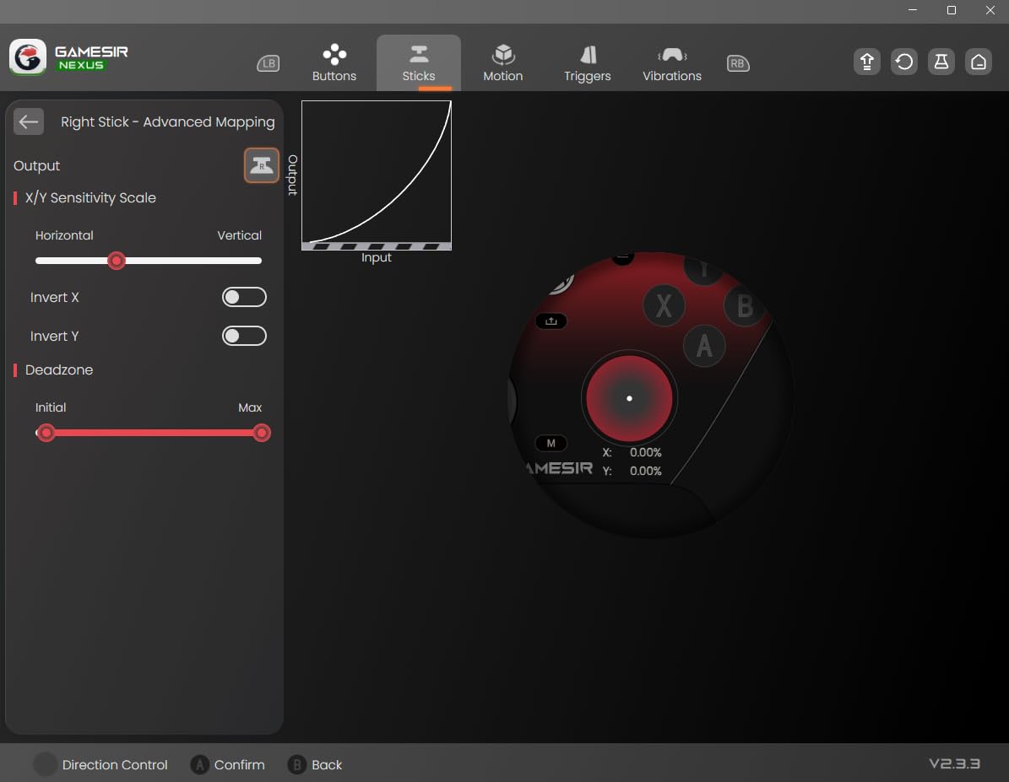Screen dimensions: 1009x782
Task: Click the back arrow in Advanced Mapping
Action: click(29, 122)
